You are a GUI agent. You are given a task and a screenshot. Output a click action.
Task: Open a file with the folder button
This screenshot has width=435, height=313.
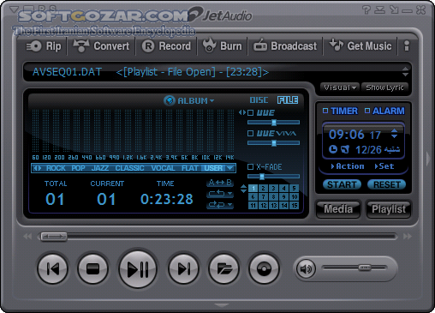point(224,268)
